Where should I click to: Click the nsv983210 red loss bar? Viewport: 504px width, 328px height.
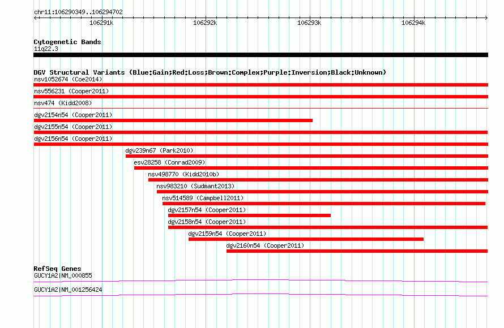(322, 192)
